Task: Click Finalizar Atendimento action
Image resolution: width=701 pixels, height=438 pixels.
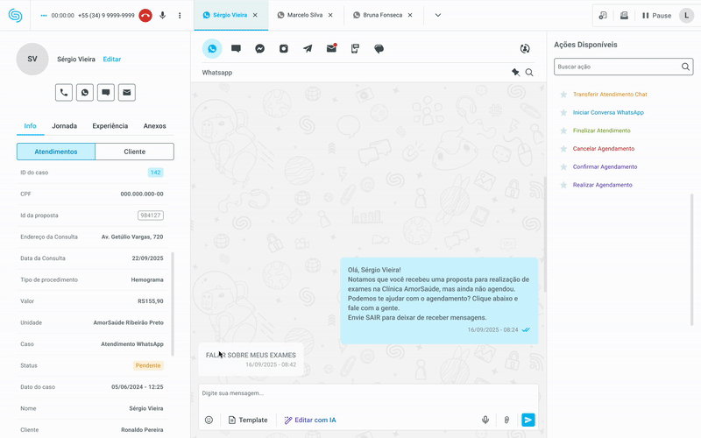Action: [x=602, y=131]
